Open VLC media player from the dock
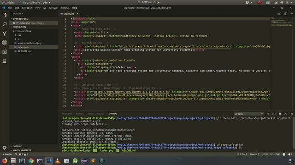Viewport: 295px width, 165px height. pos(58,161)
